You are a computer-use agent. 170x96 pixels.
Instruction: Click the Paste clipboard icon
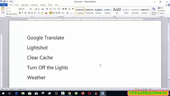click(x=3, y=9)
